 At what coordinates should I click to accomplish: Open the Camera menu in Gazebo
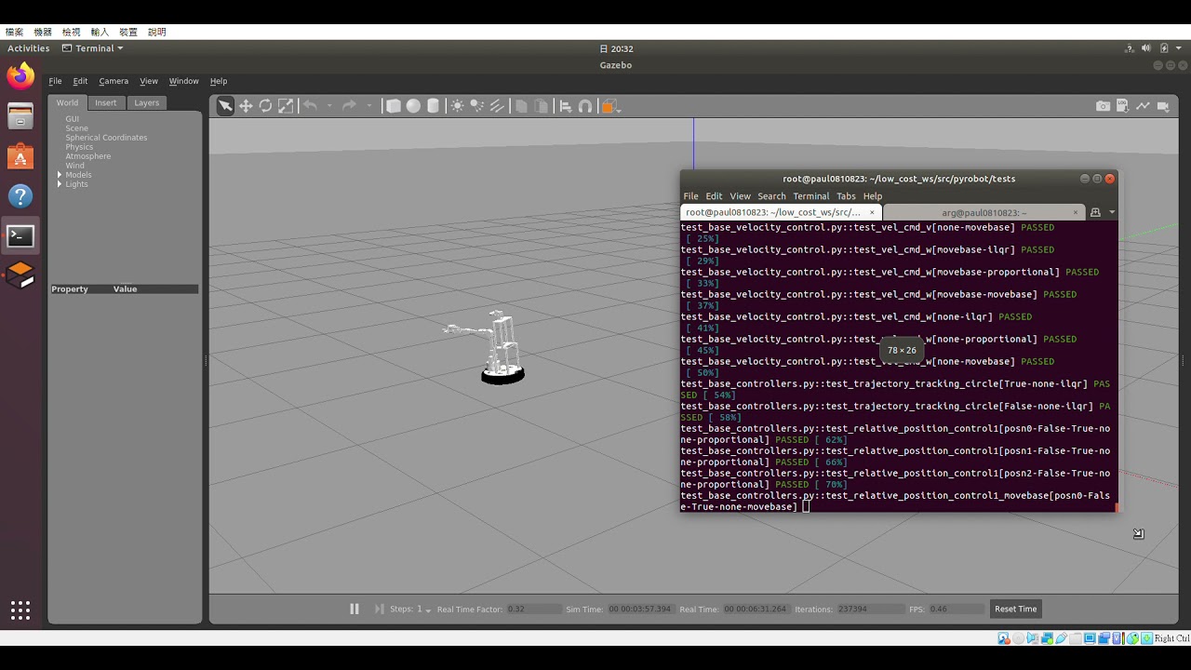coord(114,81)
